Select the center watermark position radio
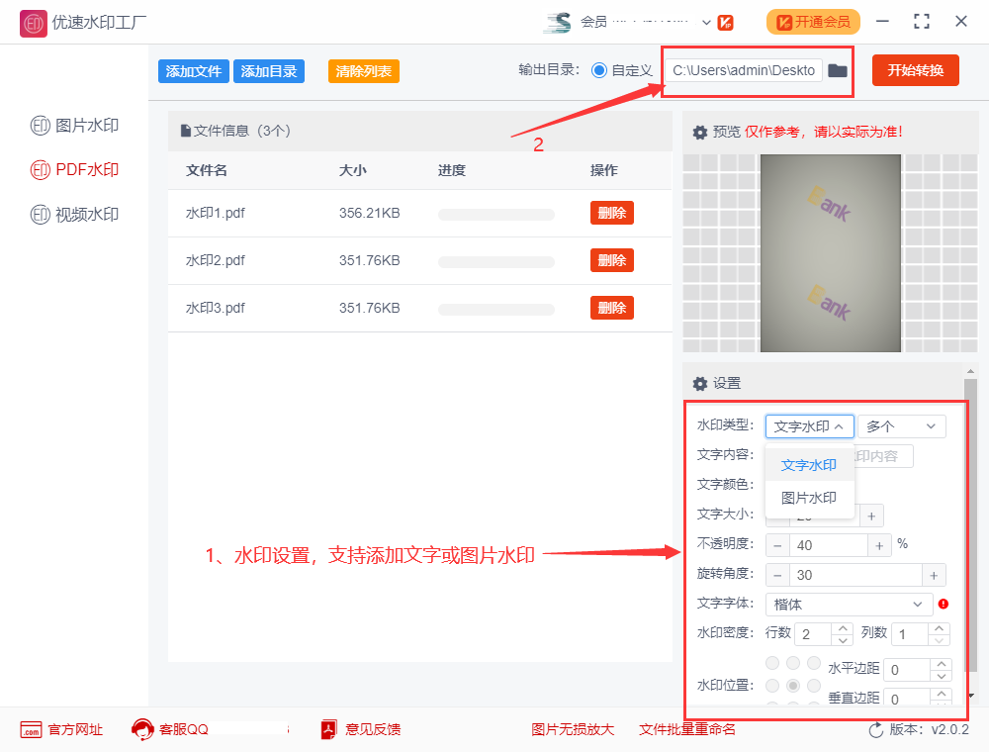This screenshot has width=989, height=752. pos(793,685)
